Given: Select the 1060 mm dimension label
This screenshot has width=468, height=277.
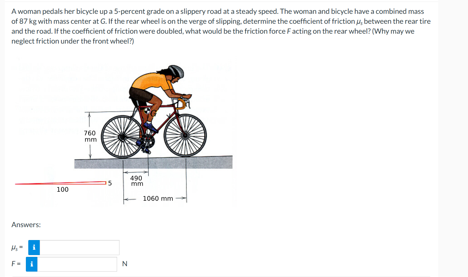Looking at the screenshot, I should point(158,198).
